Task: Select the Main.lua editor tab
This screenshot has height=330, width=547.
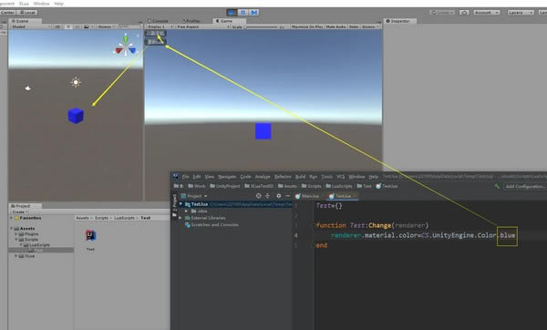Action: 307,196
